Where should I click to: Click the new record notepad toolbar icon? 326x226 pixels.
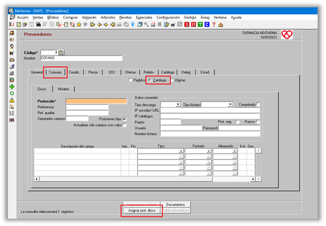(19, 25)
